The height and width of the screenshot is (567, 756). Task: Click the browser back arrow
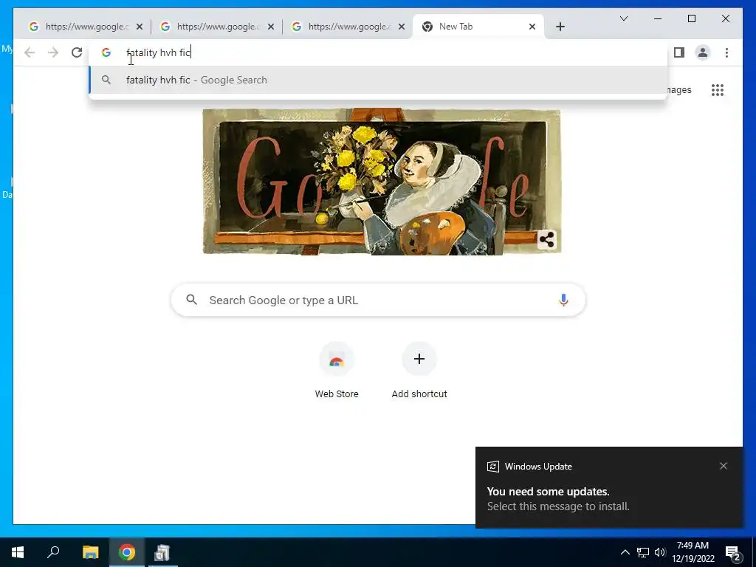tap(30, 52)
